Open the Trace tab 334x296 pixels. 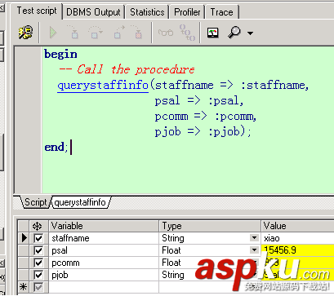(x=221, y=12)
